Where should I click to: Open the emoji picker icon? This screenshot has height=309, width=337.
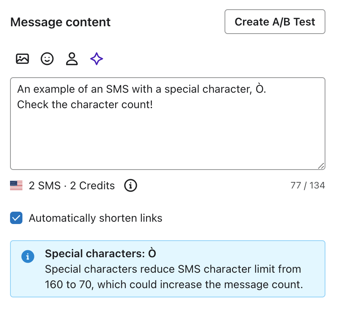pyautogui.click(x=47, y=59)
